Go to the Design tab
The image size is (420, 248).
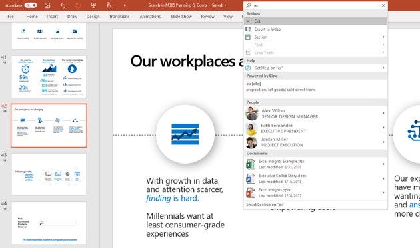pyautogui.click(x=93, y=17)
